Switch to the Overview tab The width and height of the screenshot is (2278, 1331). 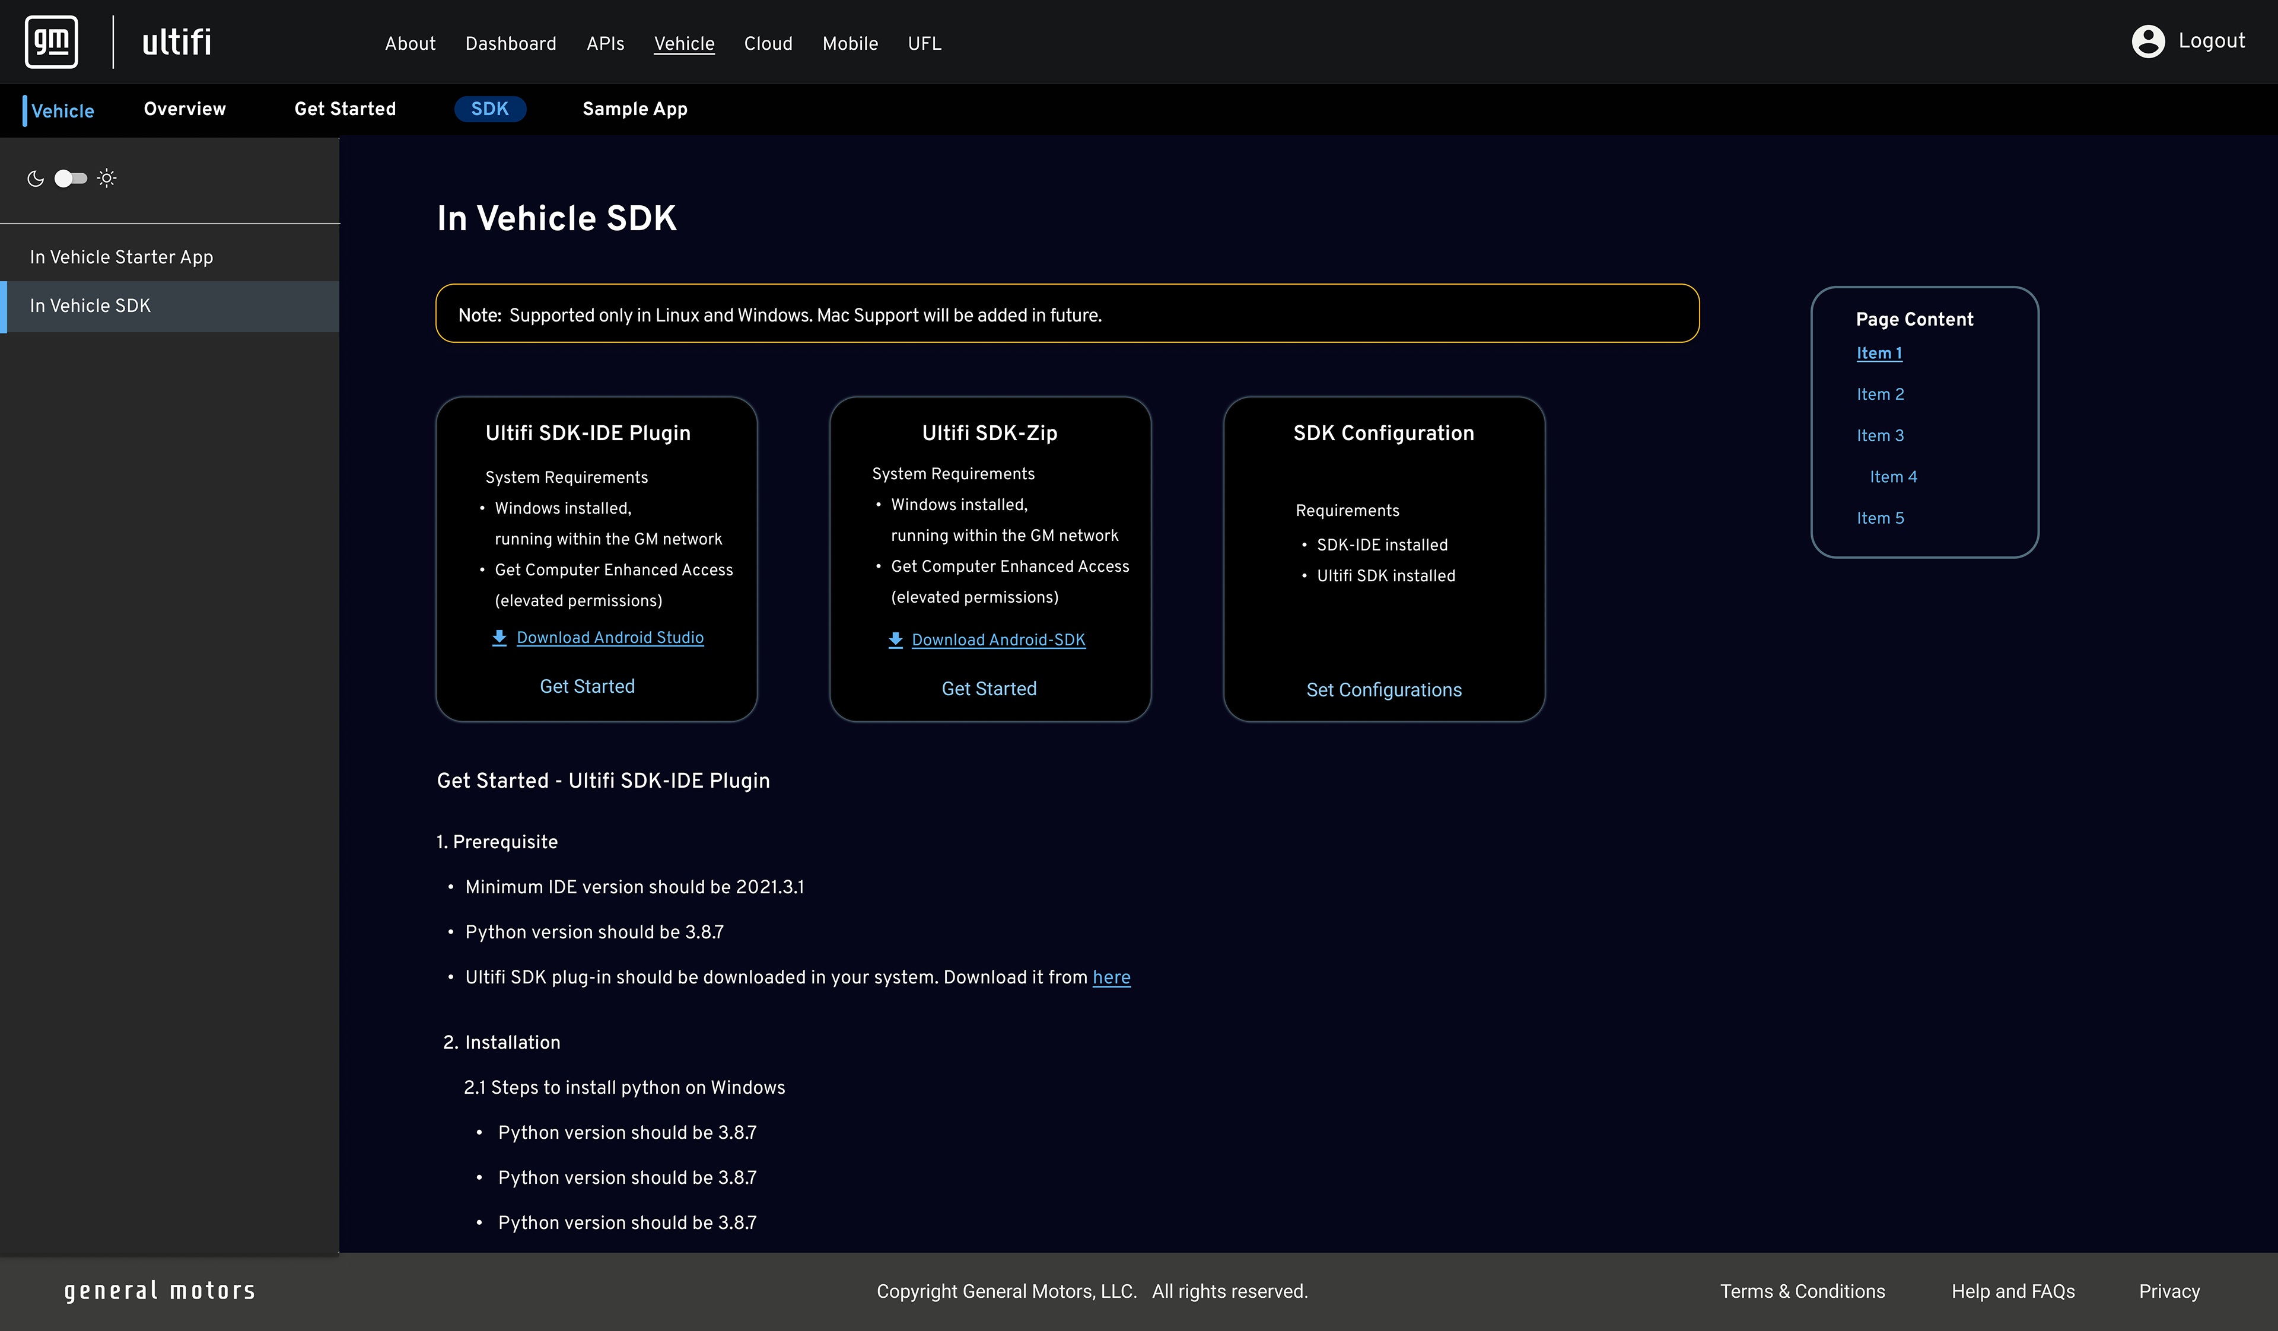point(185,109)
